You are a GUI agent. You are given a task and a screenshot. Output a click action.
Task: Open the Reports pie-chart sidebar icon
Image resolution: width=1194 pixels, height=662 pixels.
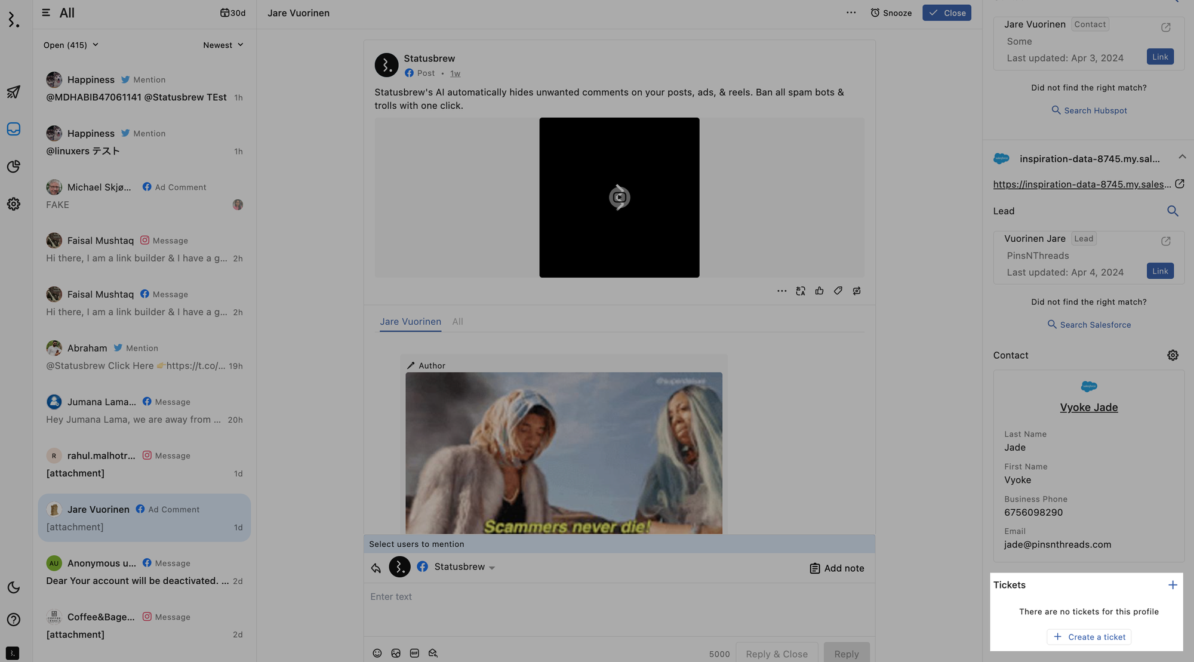tap(14, 167)
